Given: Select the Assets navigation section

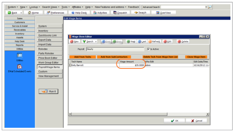Looking at the screenshot, I should [x=20, y=38].
